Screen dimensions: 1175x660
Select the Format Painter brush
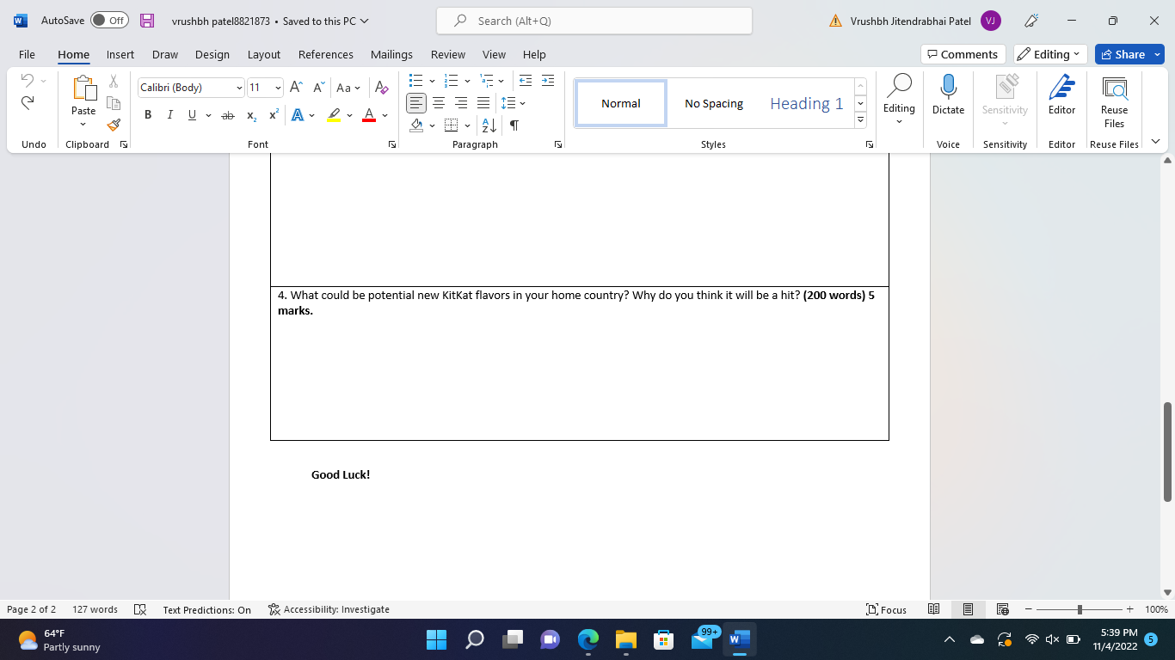click(113, 125)
